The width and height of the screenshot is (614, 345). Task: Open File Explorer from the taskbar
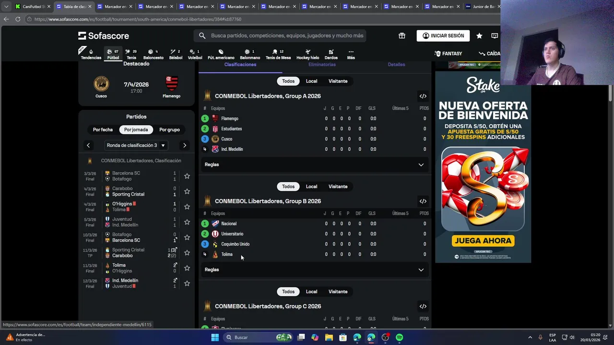(329, 337)
